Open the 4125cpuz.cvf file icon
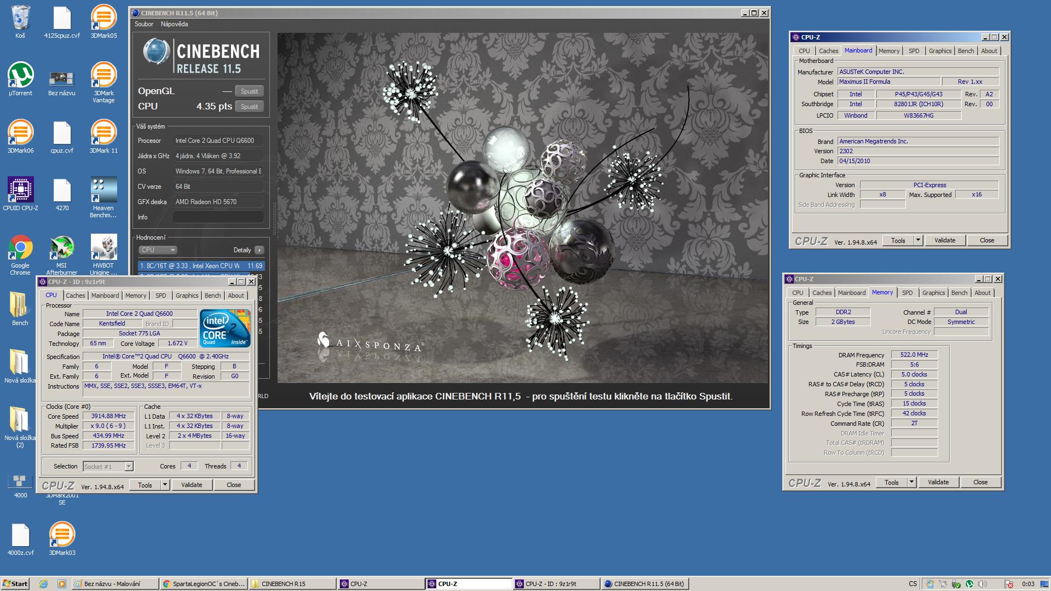The width and height of the screenshot is (1051, 591). 62,22
